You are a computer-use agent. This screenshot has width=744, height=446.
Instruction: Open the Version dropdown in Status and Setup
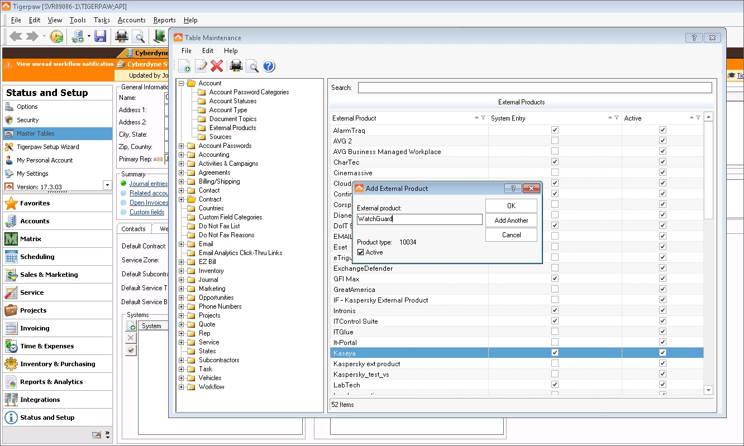(106, 185)
